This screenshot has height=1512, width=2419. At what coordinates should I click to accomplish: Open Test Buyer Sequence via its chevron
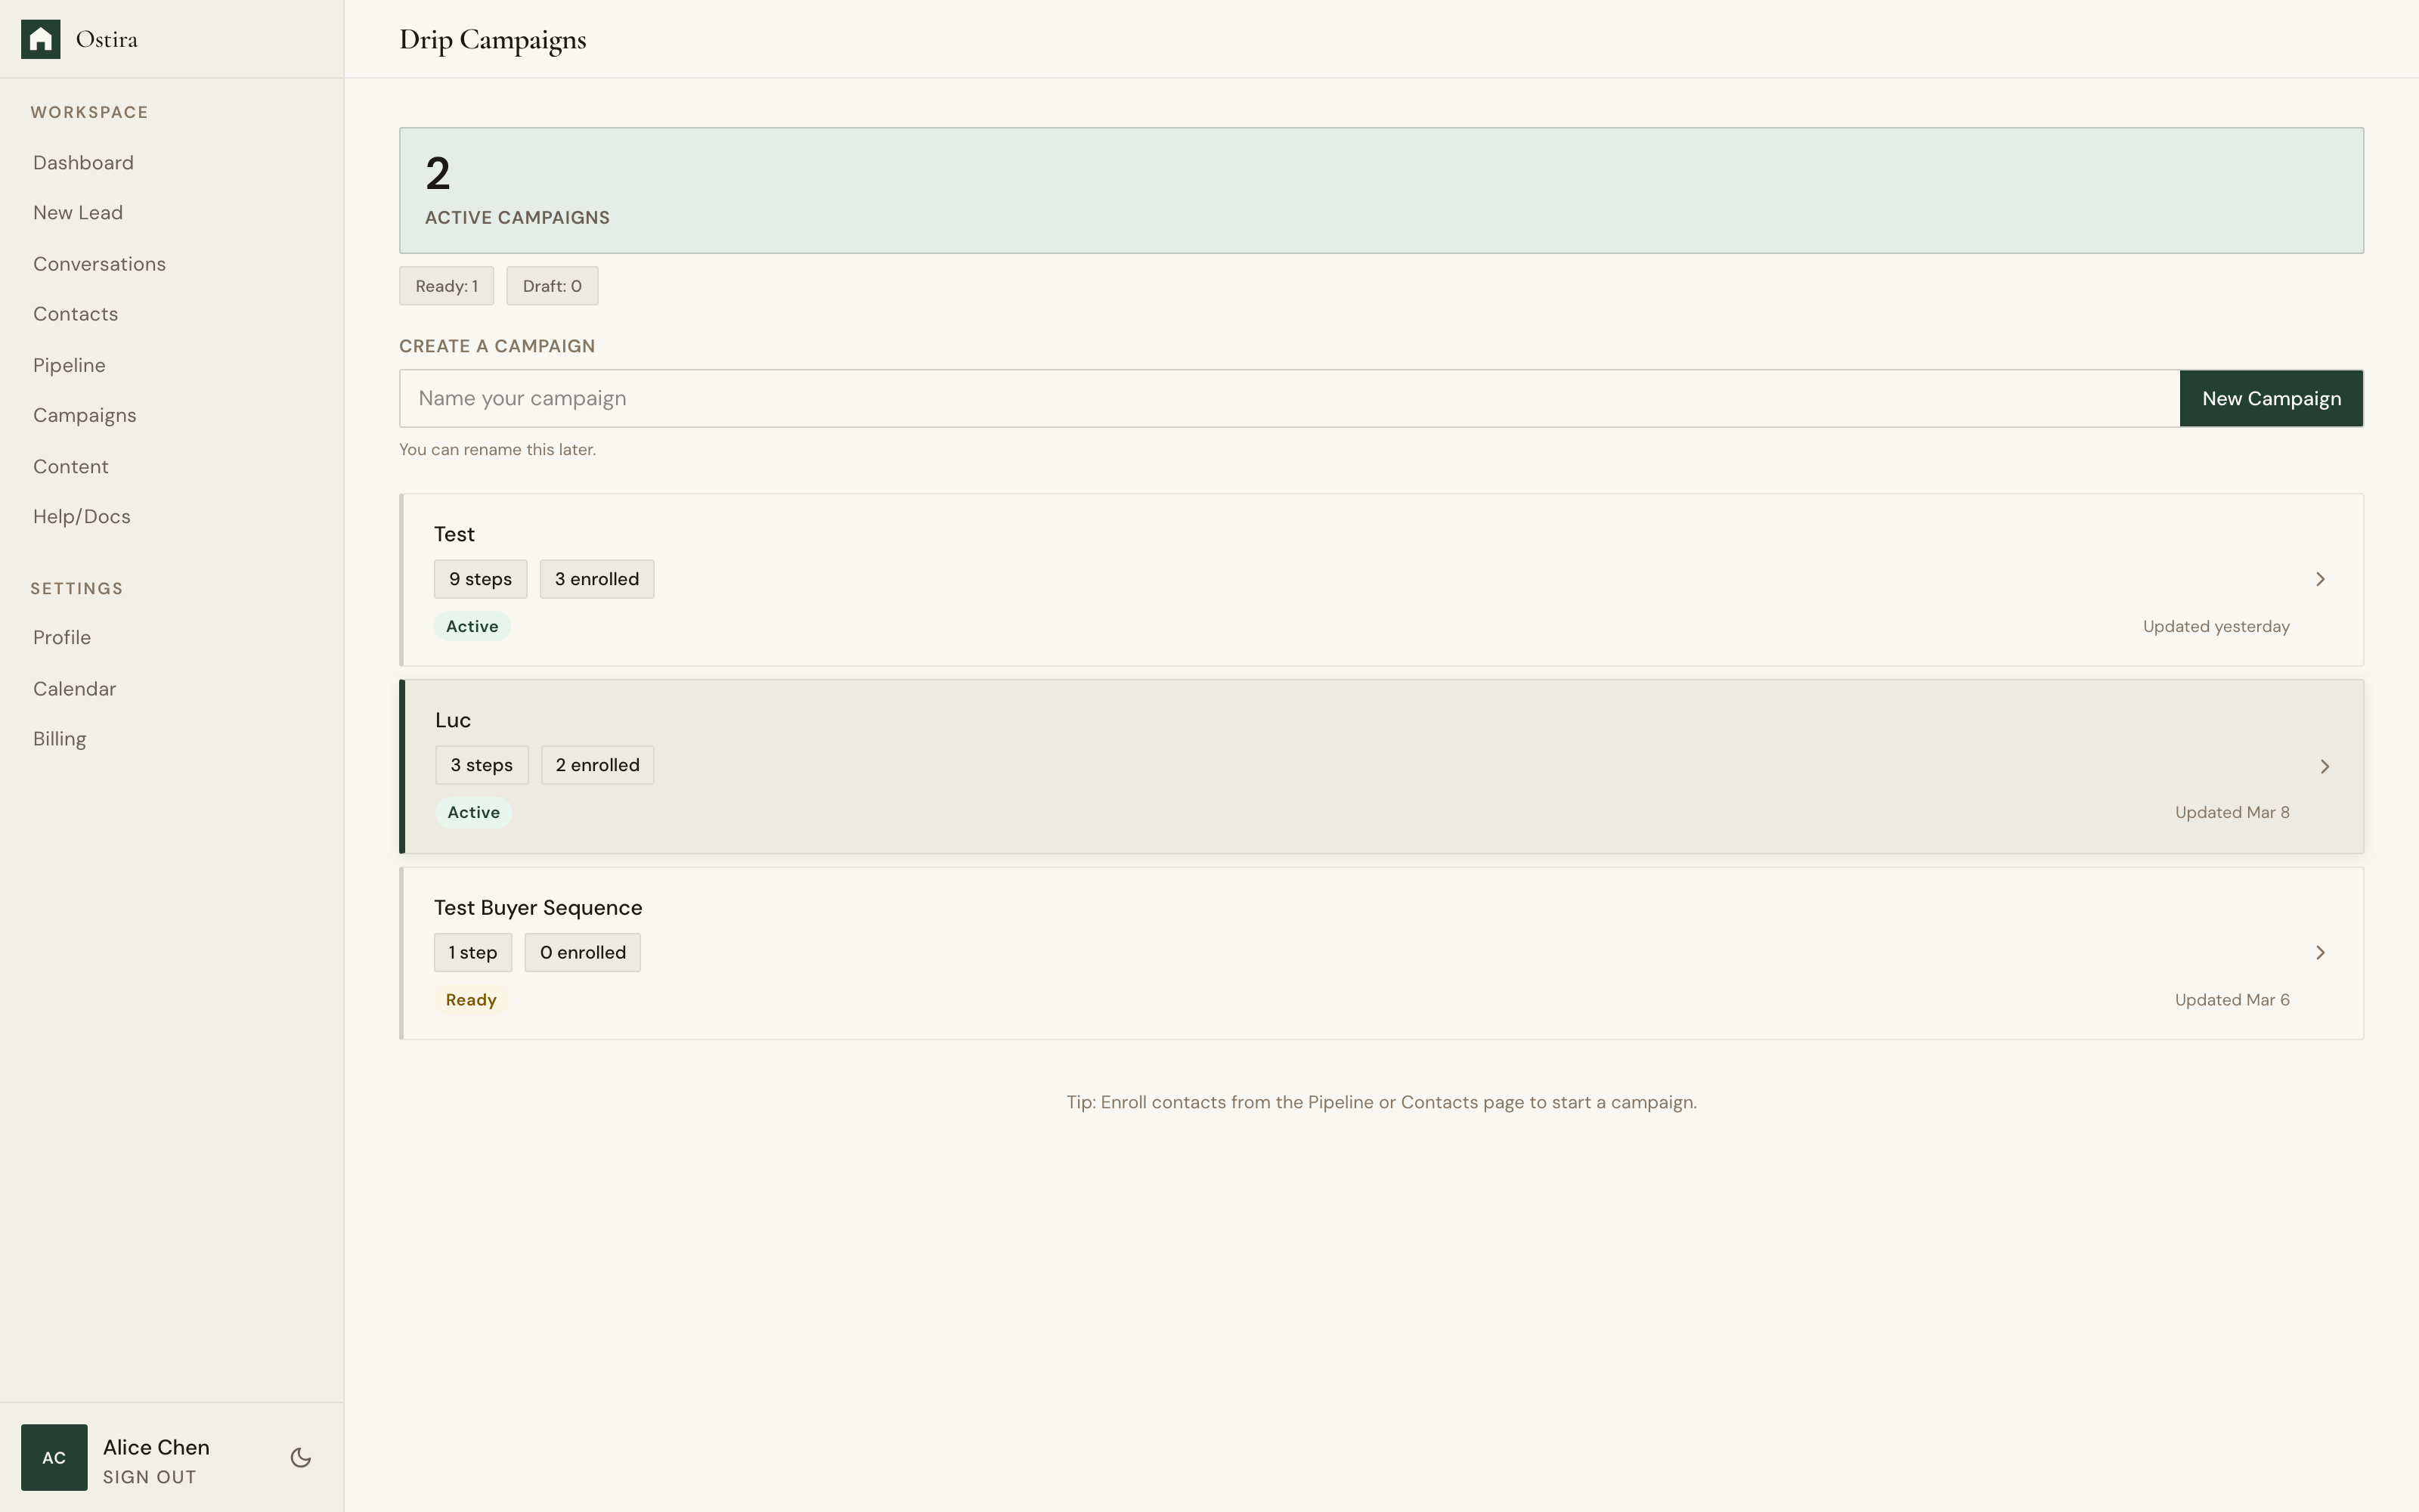point(2320,952)
